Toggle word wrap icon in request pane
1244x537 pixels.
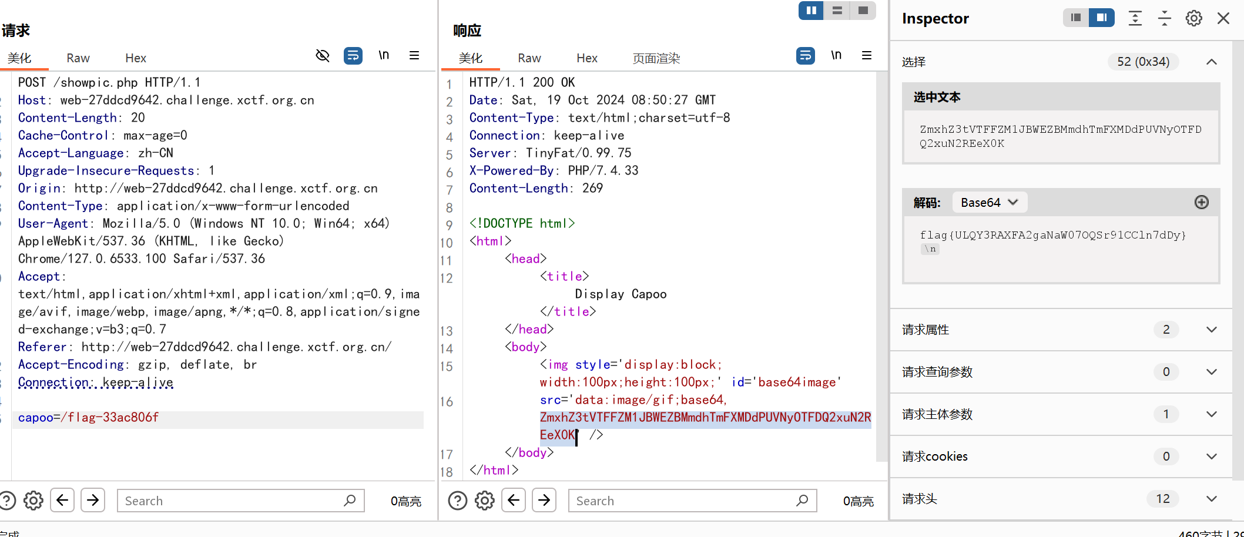353,56
